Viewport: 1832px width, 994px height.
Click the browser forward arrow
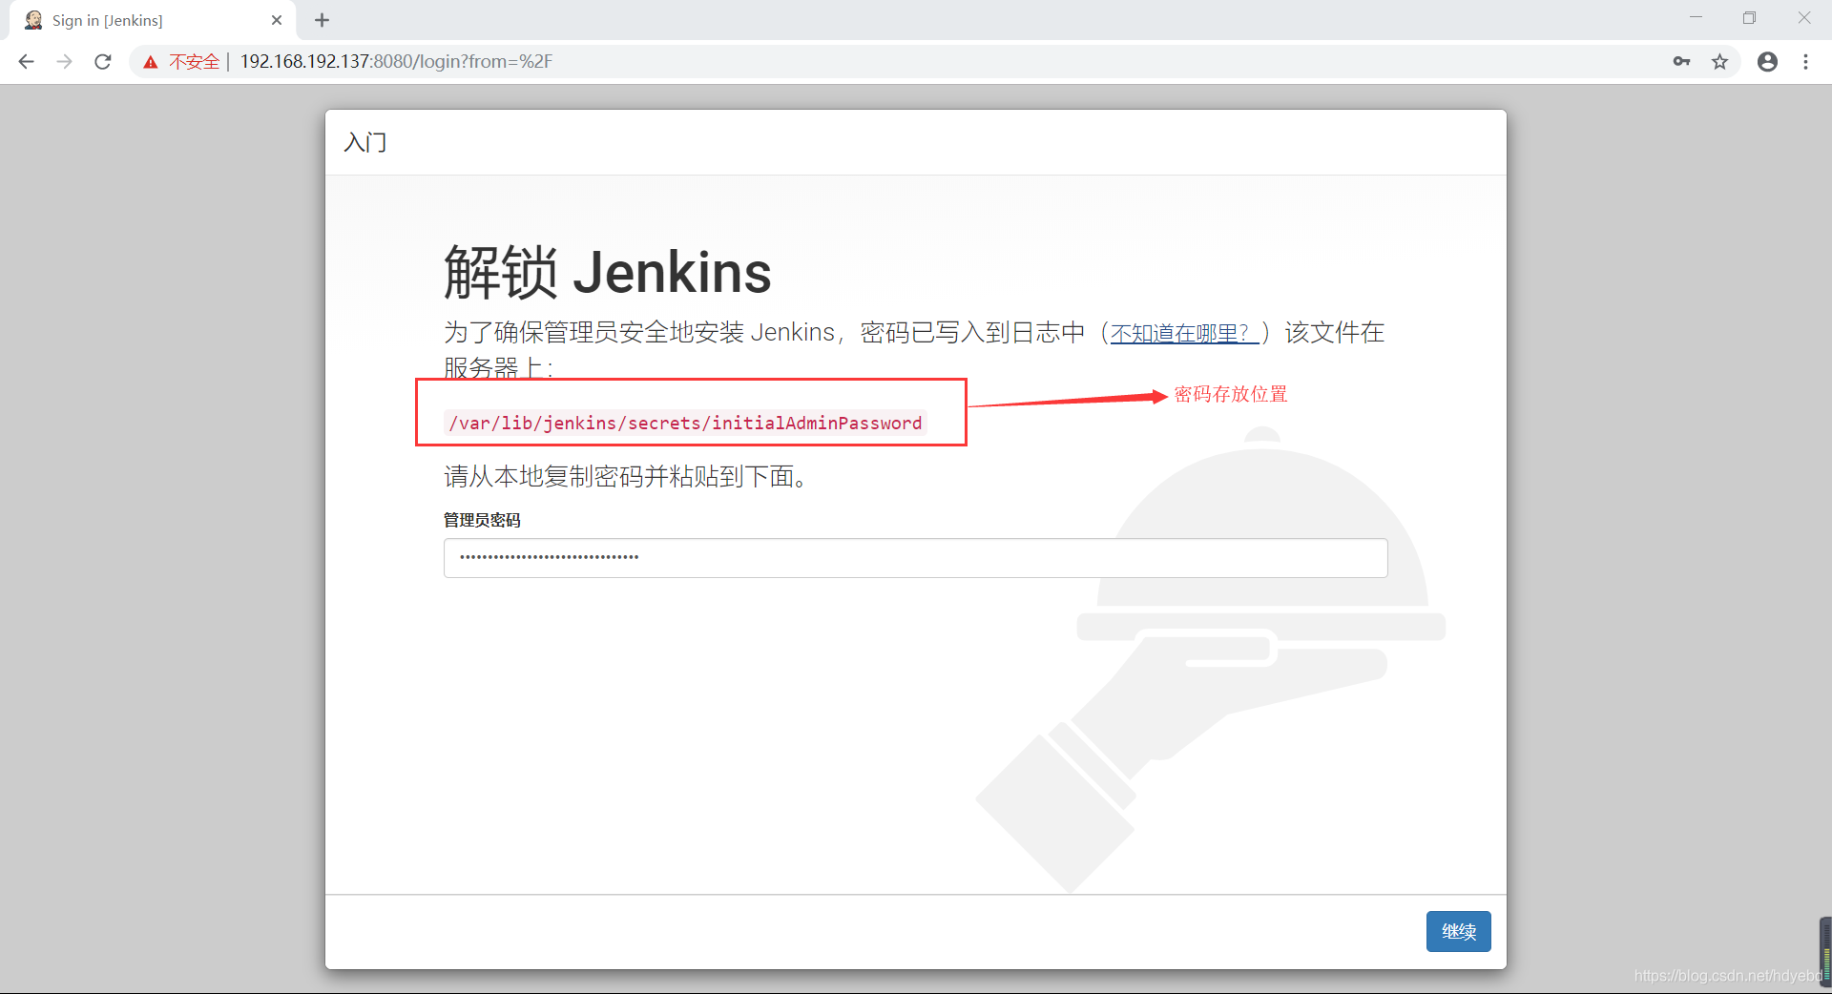click(64, 62)
